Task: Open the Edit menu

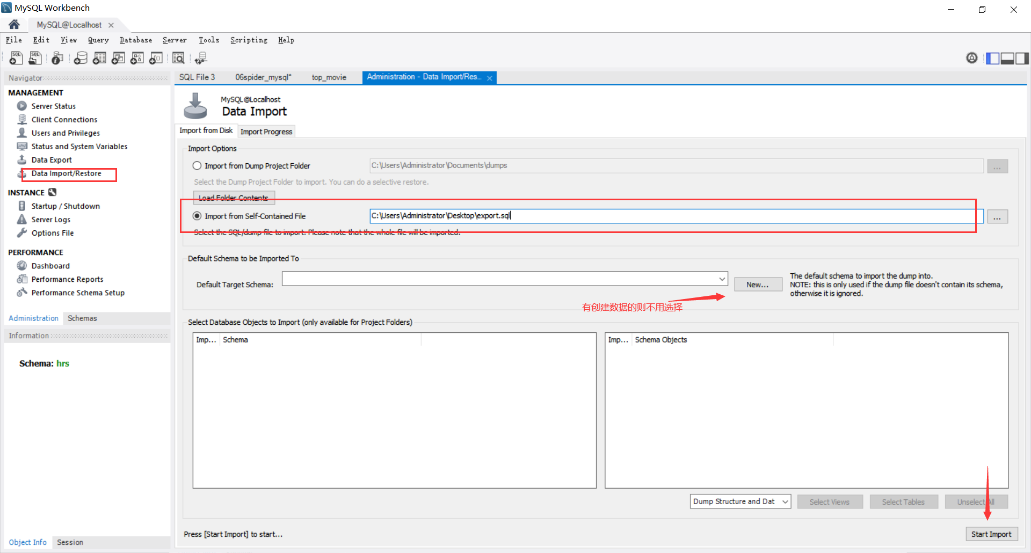Action: coord(41,40)
